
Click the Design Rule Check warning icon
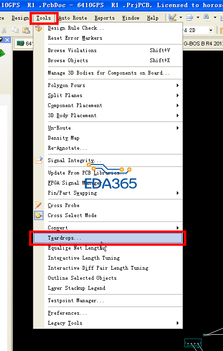coord(38,28)
